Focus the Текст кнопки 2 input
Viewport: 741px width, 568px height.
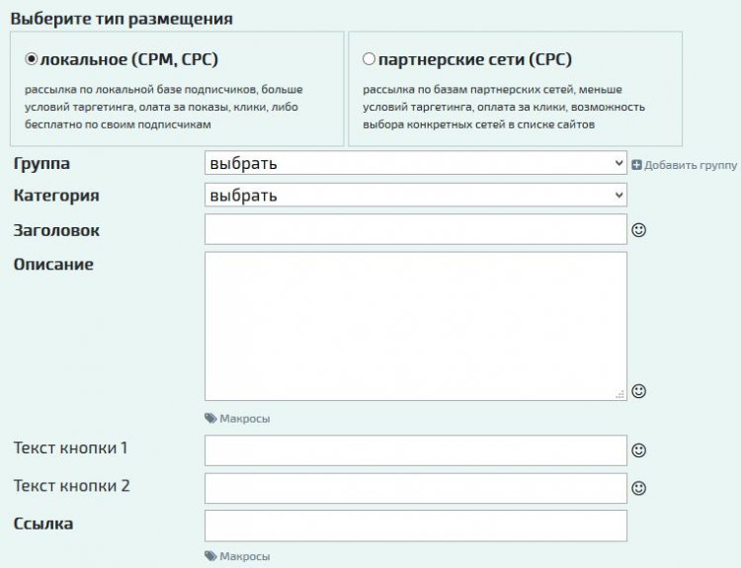(x=416, y=488)
